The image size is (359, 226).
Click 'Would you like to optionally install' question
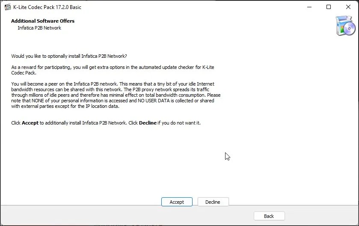tap(69, 56)
